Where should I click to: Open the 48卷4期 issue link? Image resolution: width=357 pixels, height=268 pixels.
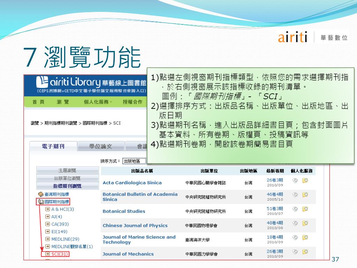tap(275, 223)
